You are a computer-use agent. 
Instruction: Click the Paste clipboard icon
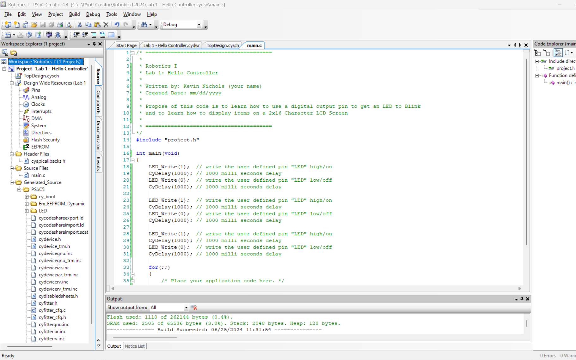point(97,25)
